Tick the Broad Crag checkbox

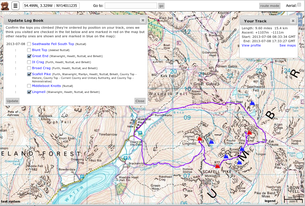pyautogui.click(x=29, y=68)
